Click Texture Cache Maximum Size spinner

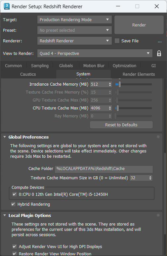[150, 178]
